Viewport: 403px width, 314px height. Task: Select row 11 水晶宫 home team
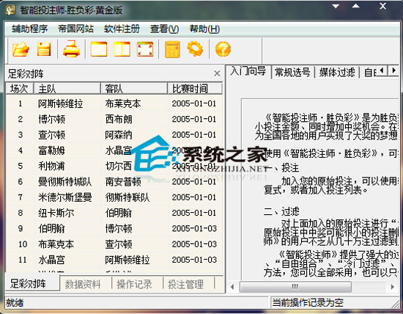[52, 260]
